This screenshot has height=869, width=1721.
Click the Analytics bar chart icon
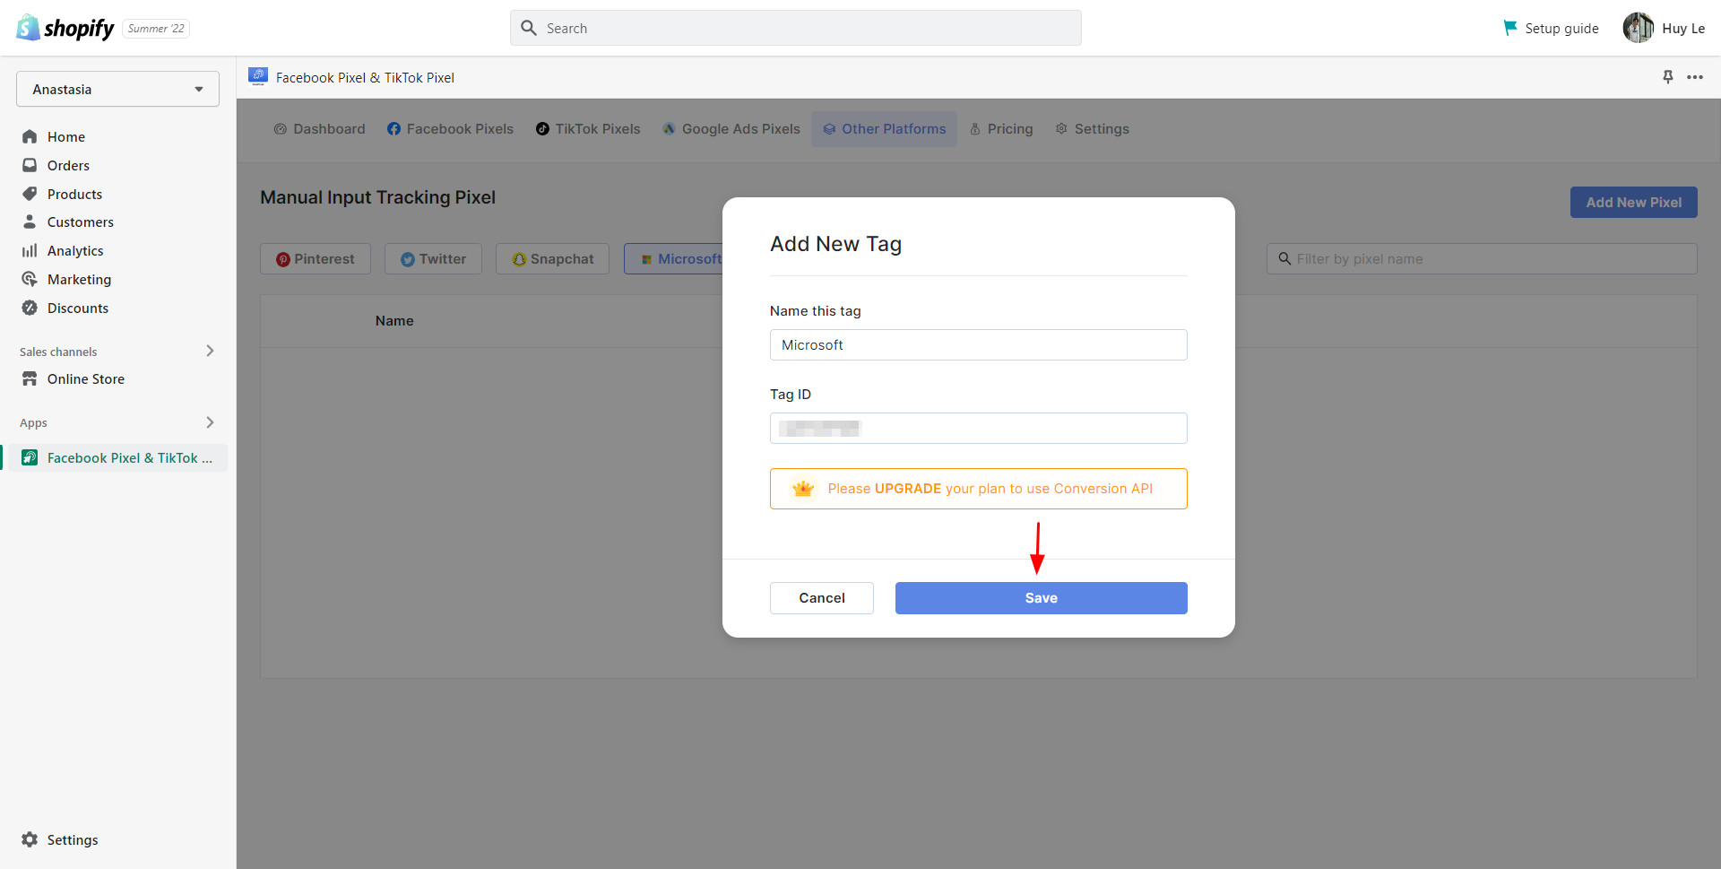(x=30, y=250)
